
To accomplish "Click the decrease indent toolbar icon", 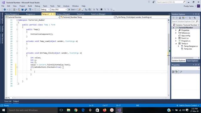I will [86, 10].
